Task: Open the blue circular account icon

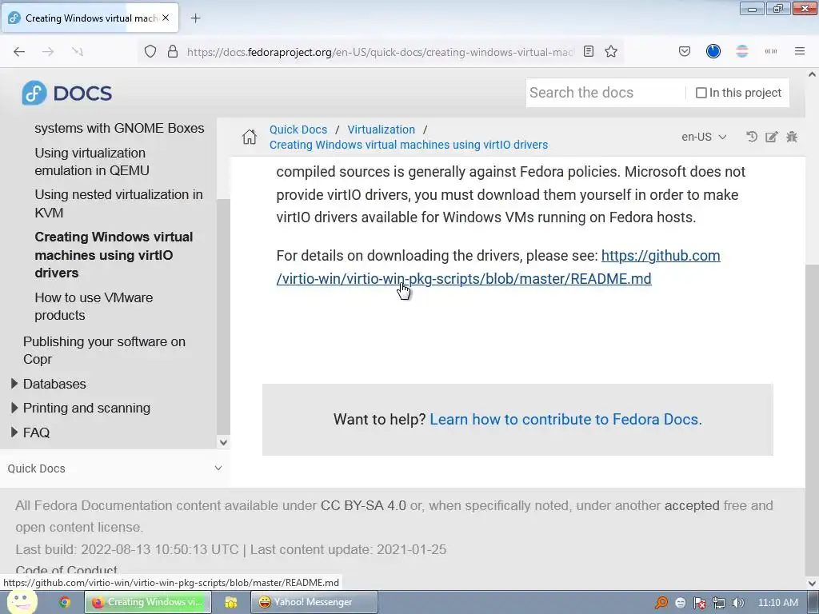Action: coord(713,51)
